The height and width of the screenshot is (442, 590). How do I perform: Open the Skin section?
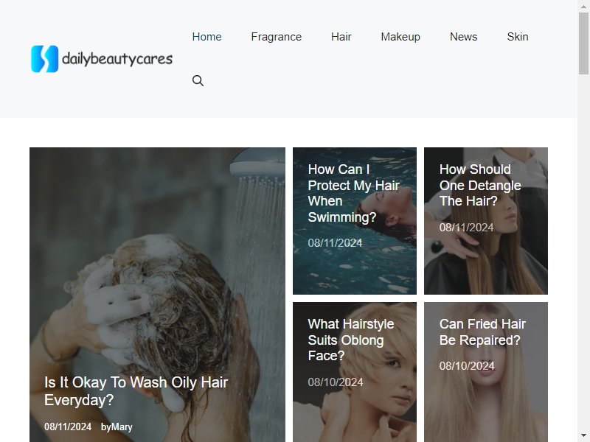tap(518, 37)
